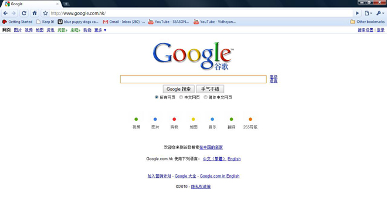Image resolution: width=387 pixels, height=217 pixels.
Task: Click the 手气不错 lucky button
Action: [210, 89]
